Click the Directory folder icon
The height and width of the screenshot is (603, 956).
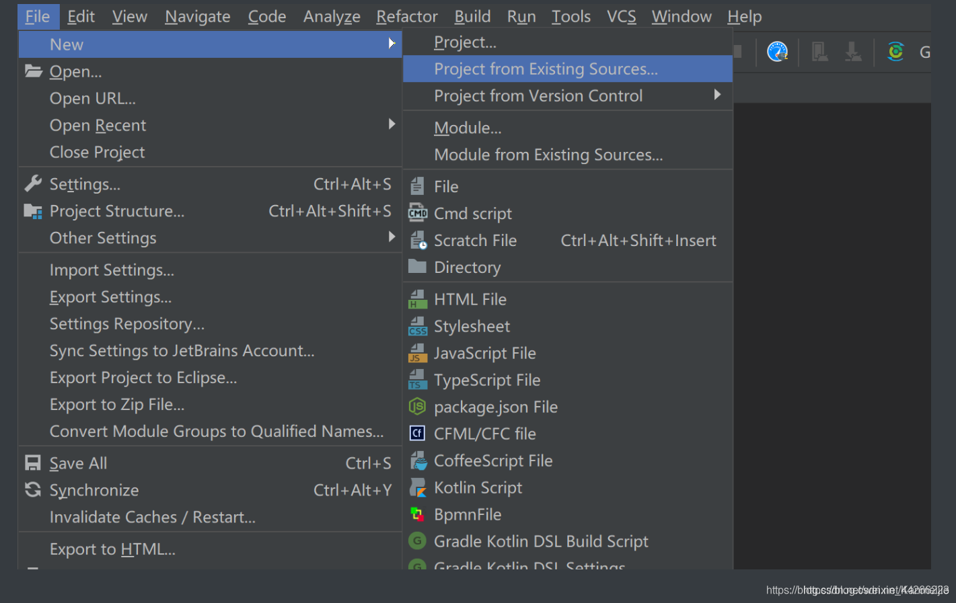click(417, 266)
